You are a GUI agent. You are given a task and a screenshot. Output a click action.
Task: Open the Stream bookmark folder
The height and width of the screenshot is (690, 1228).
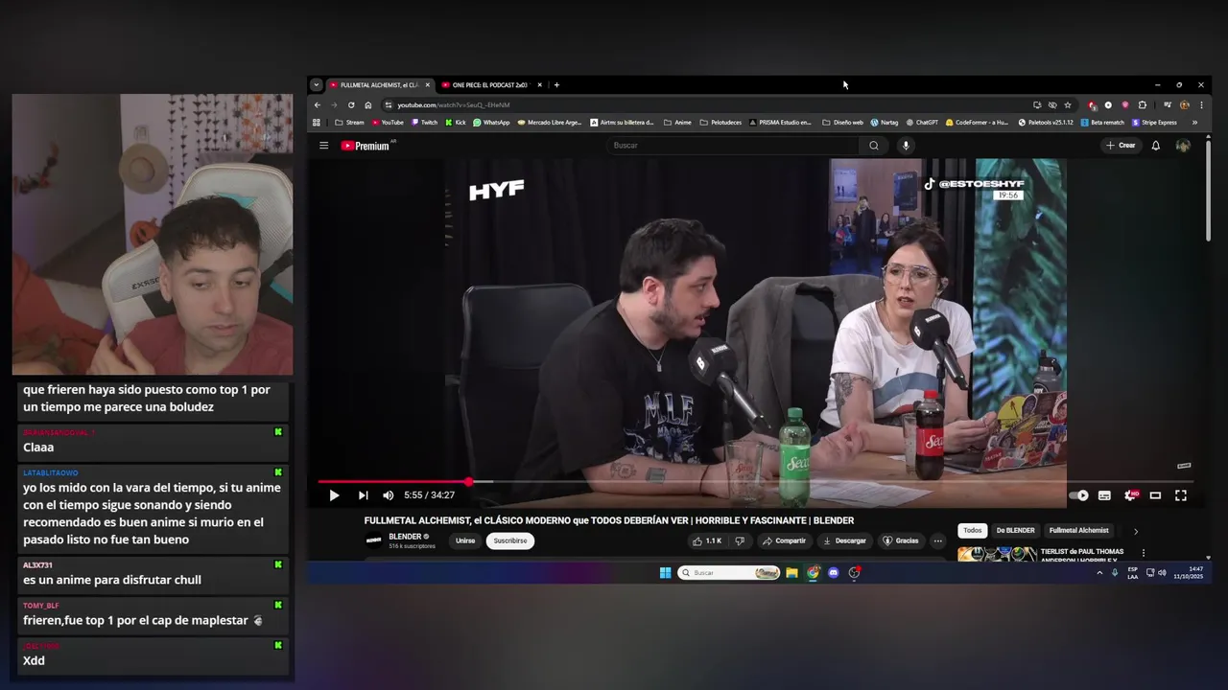point(349,123)
